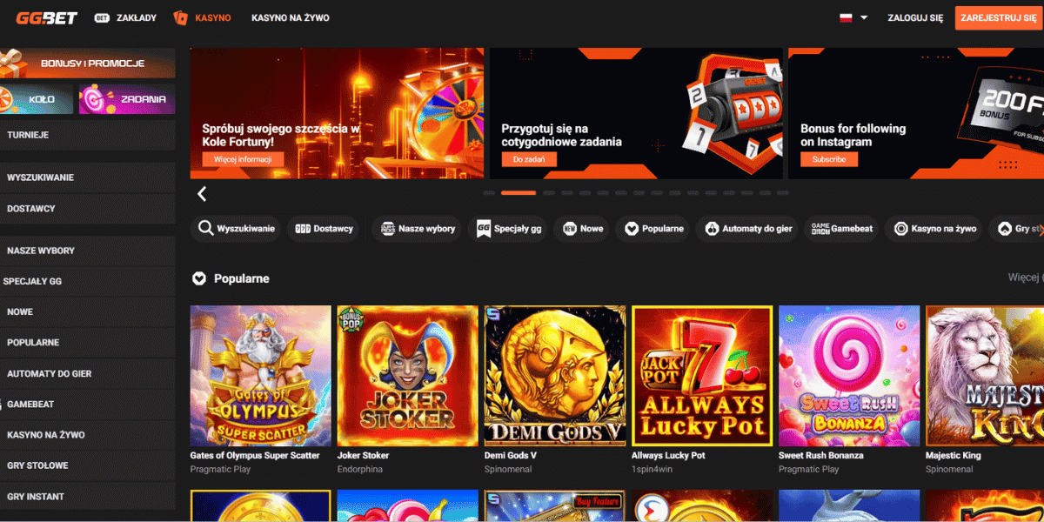Click Więcej informacji on Kole Fortuny banner
The width and height of the screenshot is (1044, 522).
(243, 159)
